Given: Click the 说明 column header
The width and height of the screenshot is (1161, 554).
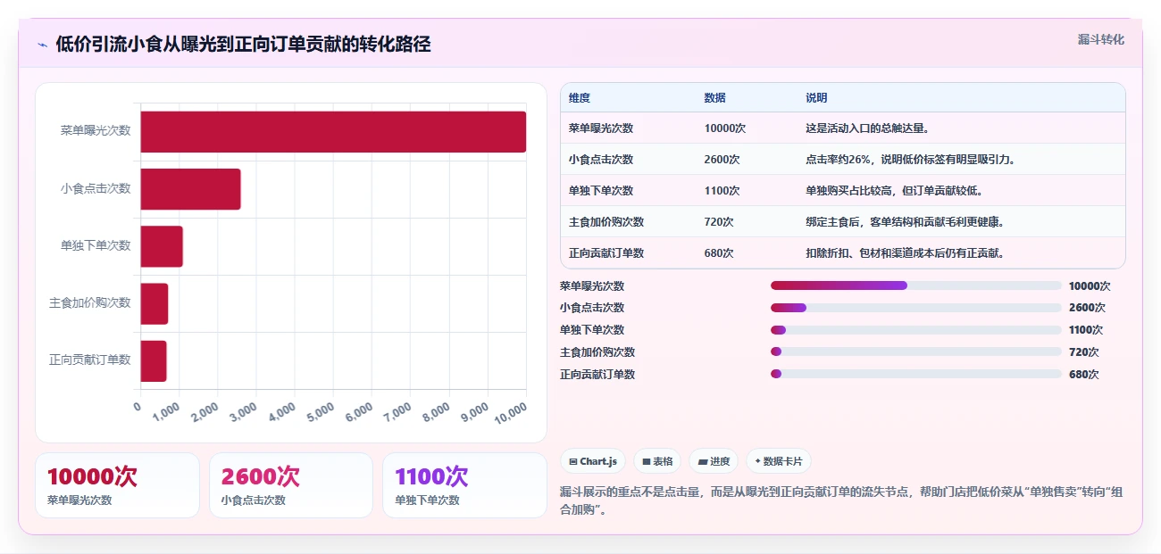Looking at the screenshot, I should (816, 98).
